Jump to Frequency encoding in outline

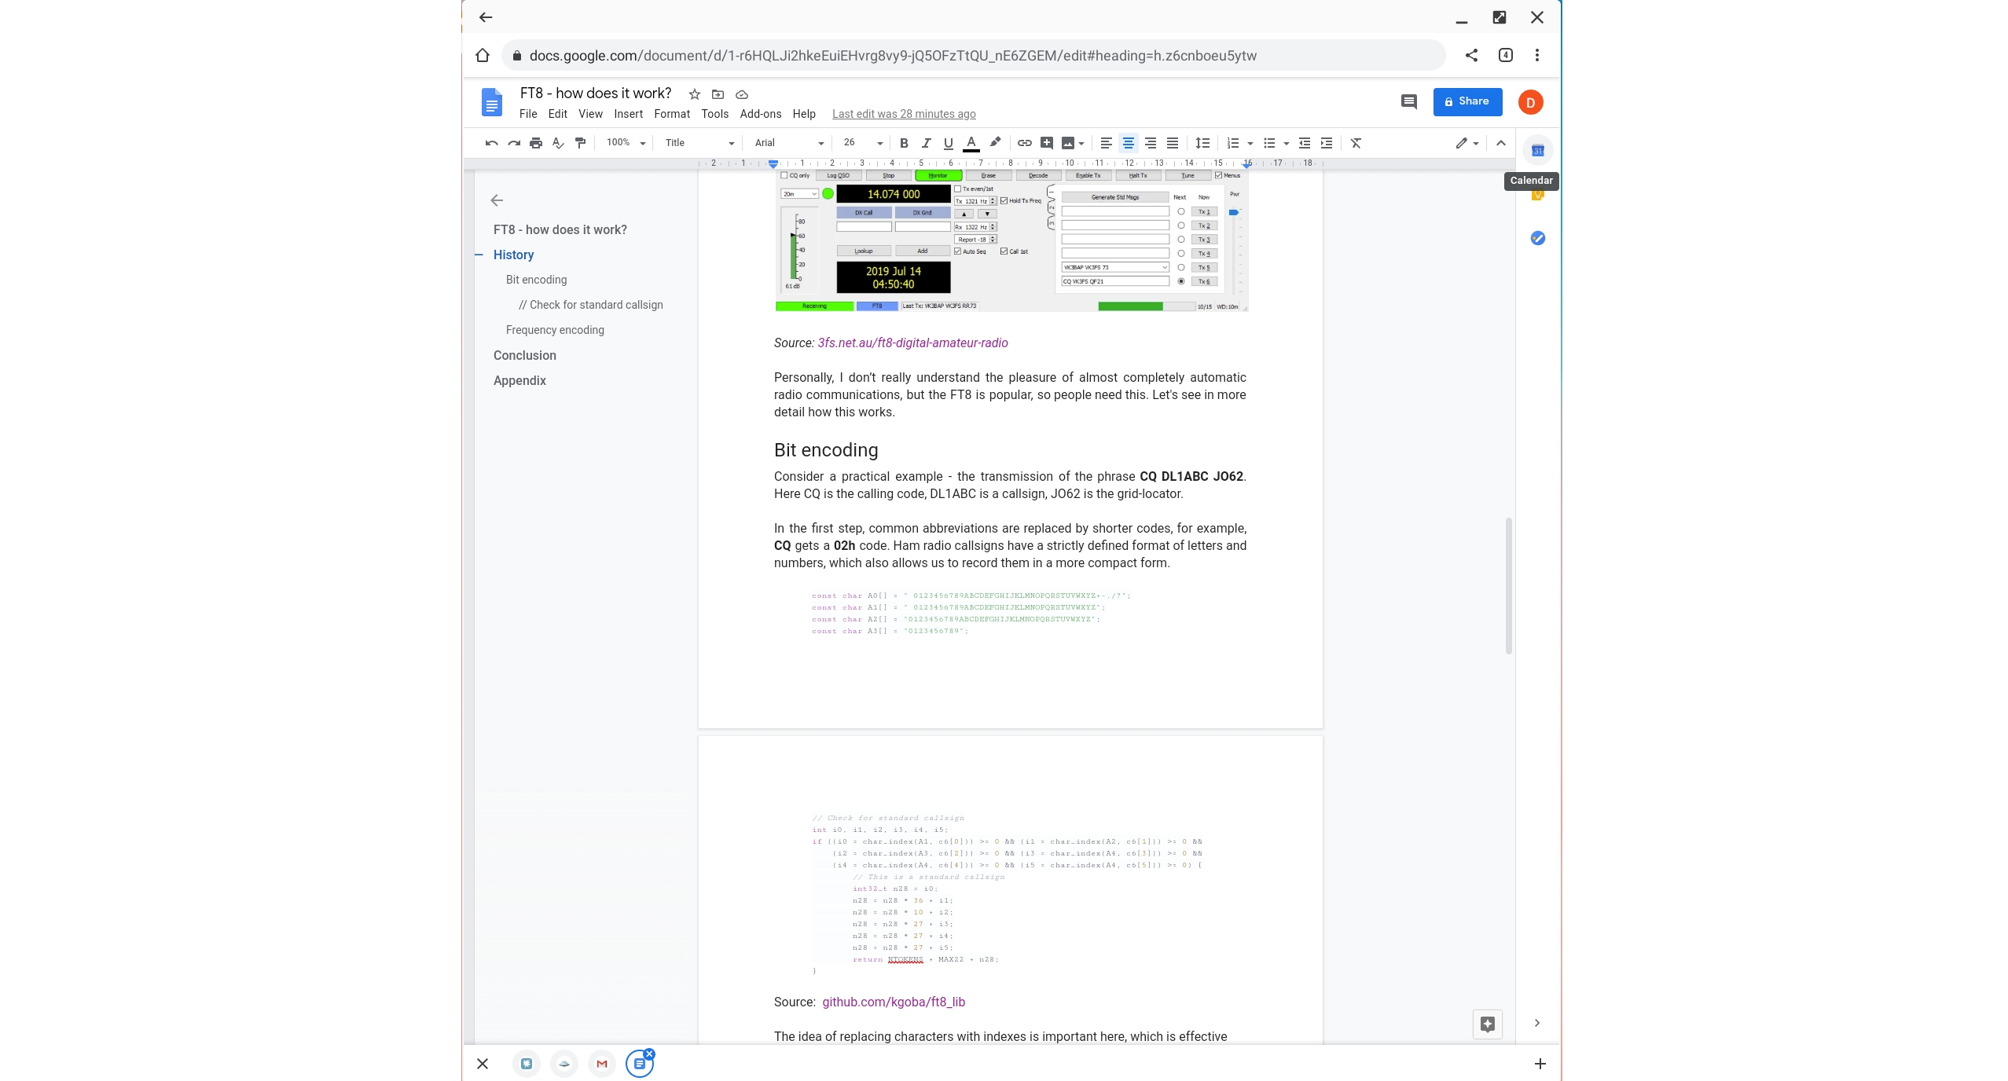555,330
